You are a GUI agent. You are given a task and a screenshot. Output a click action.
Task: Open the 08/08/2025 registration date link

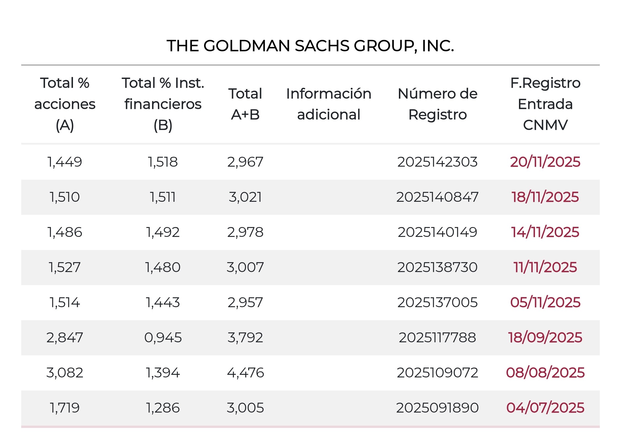coord(545,373)
